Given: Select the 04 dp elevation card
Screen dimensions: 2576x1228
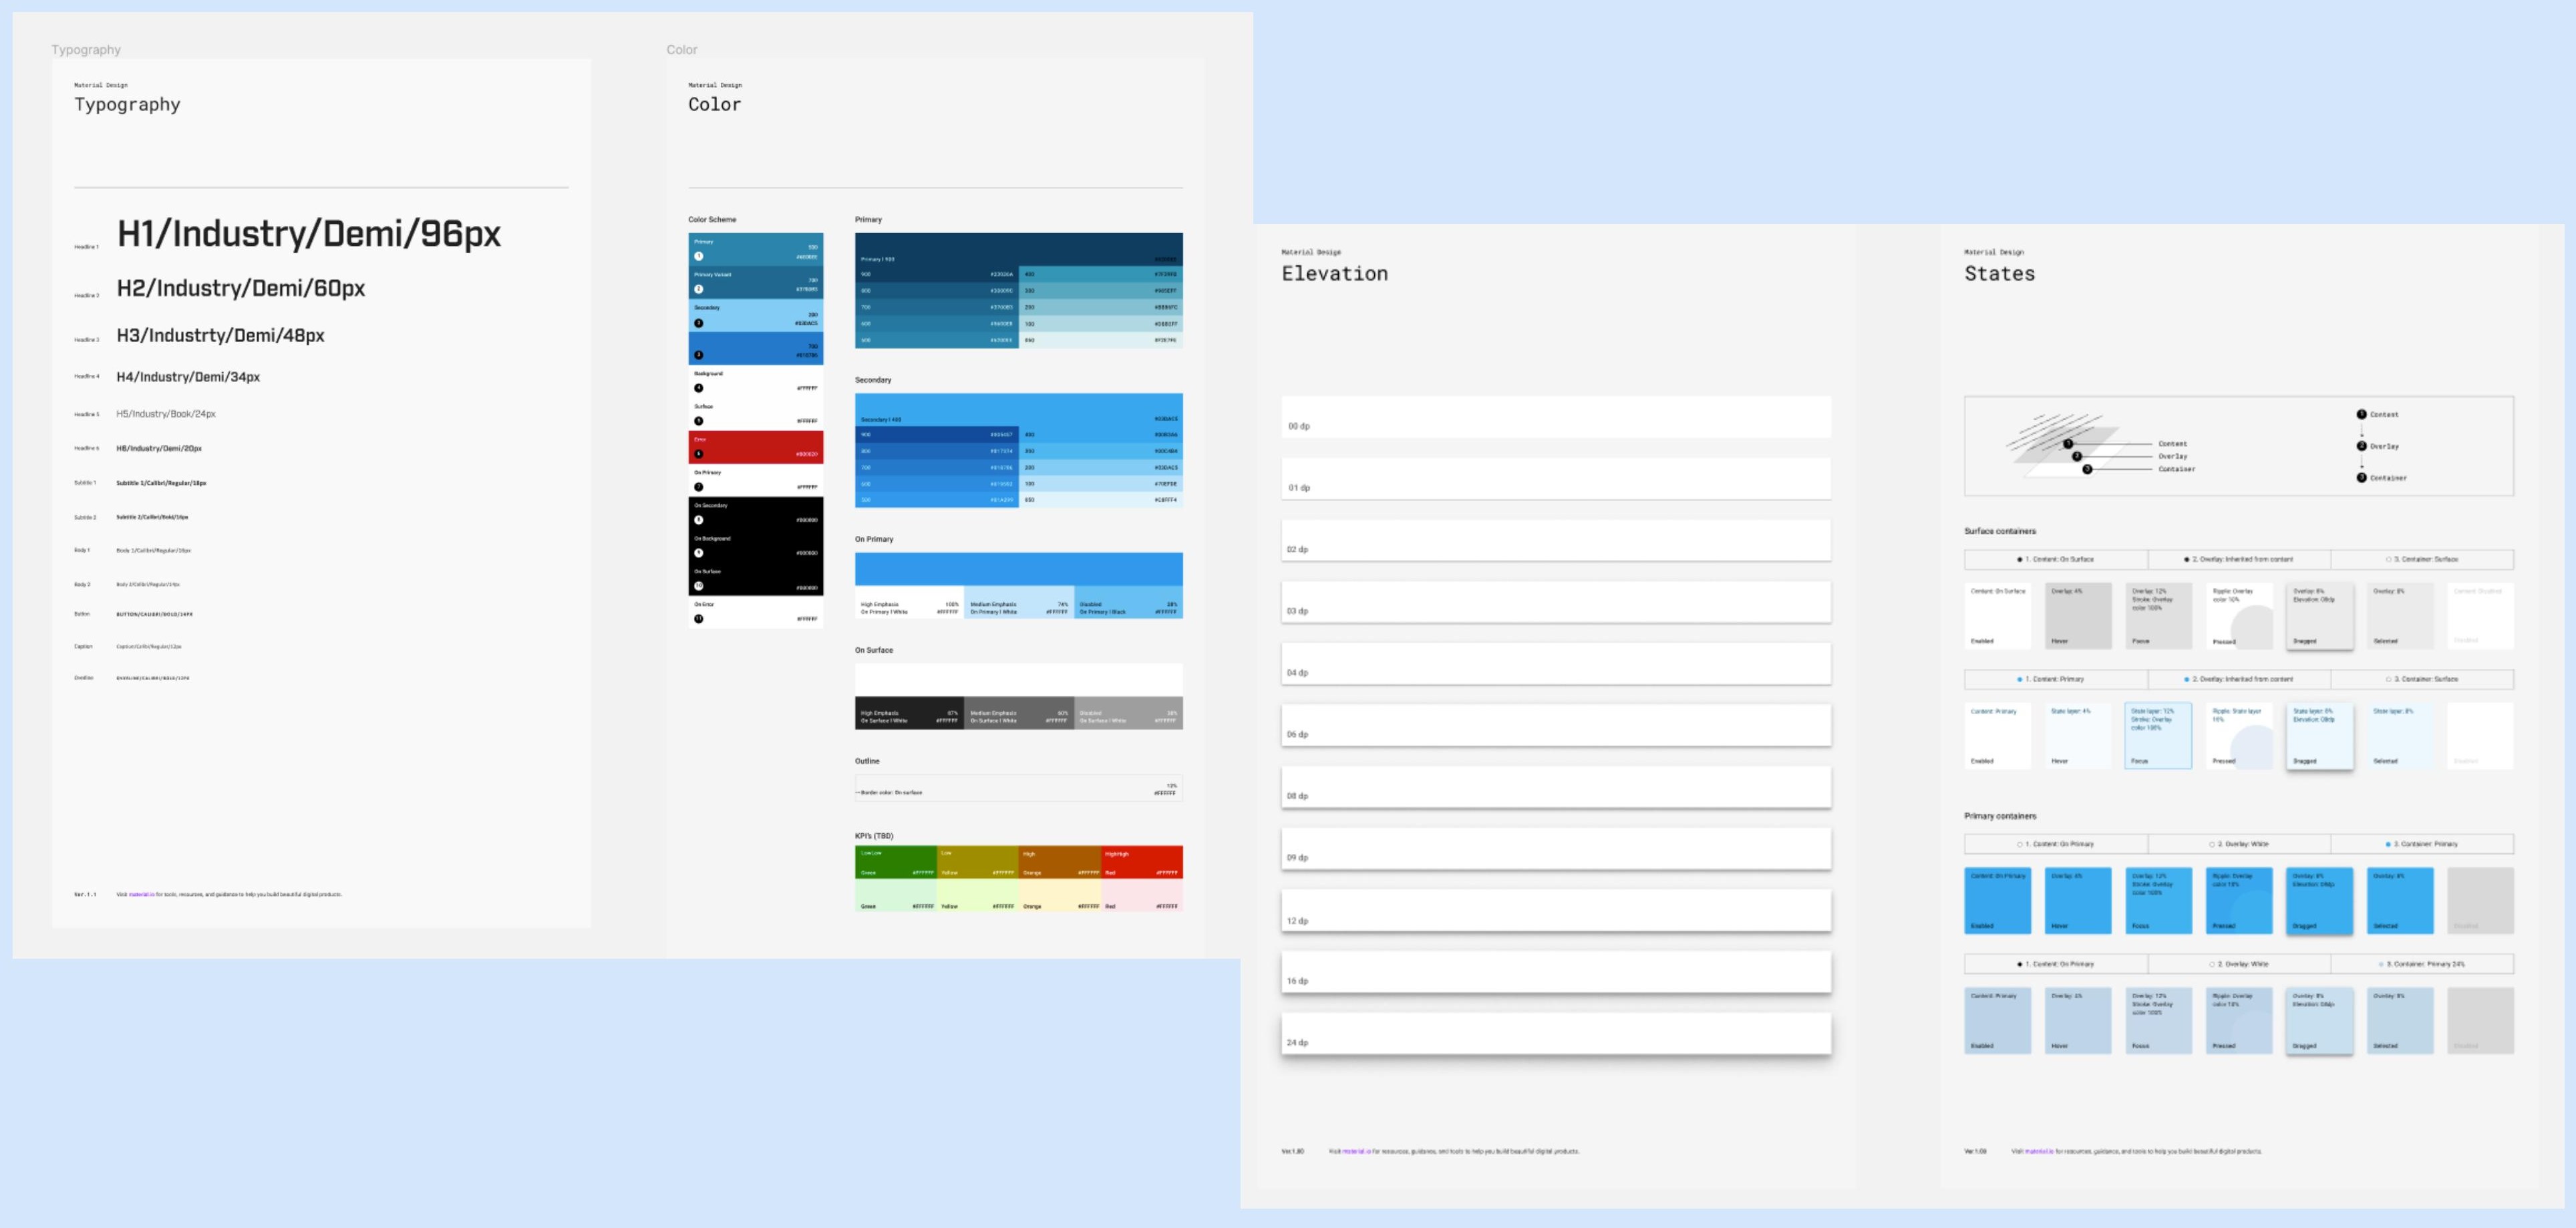Looking at the screenshot, I should pos(1556,664).
